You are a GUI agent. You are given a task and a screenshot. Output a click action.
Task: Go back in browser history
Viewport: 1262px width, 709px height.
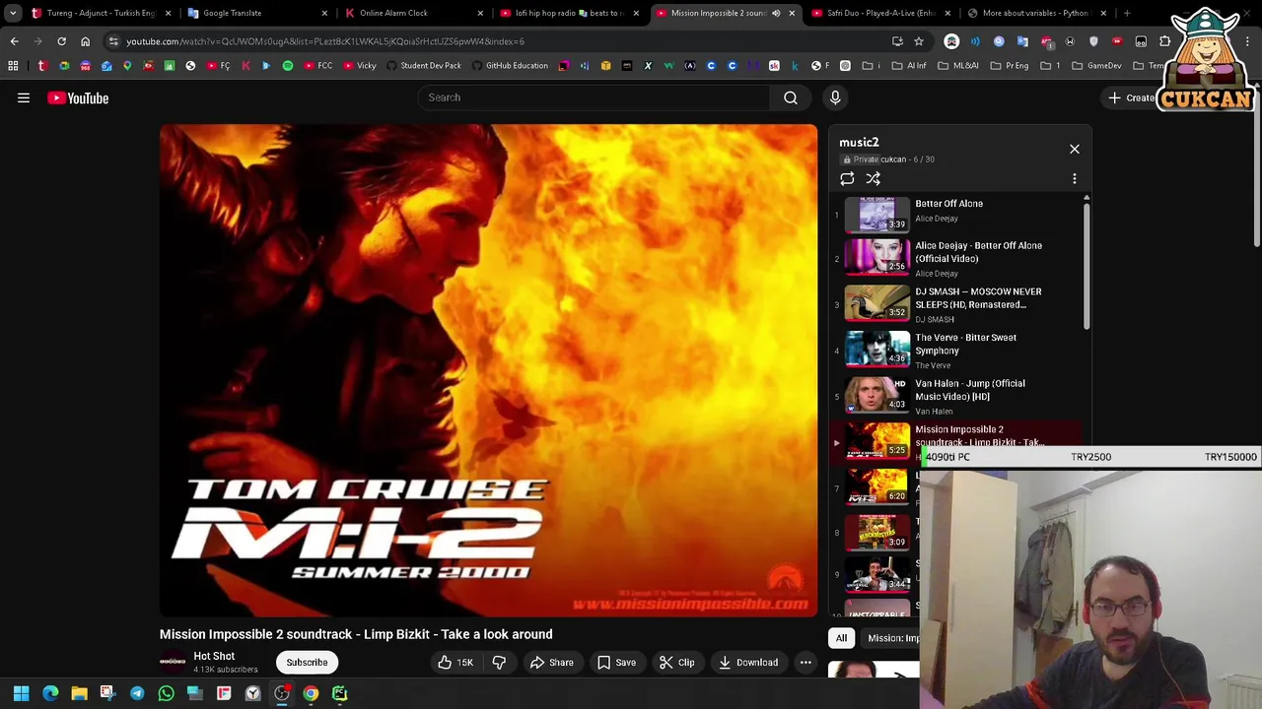tap(14, 41)
